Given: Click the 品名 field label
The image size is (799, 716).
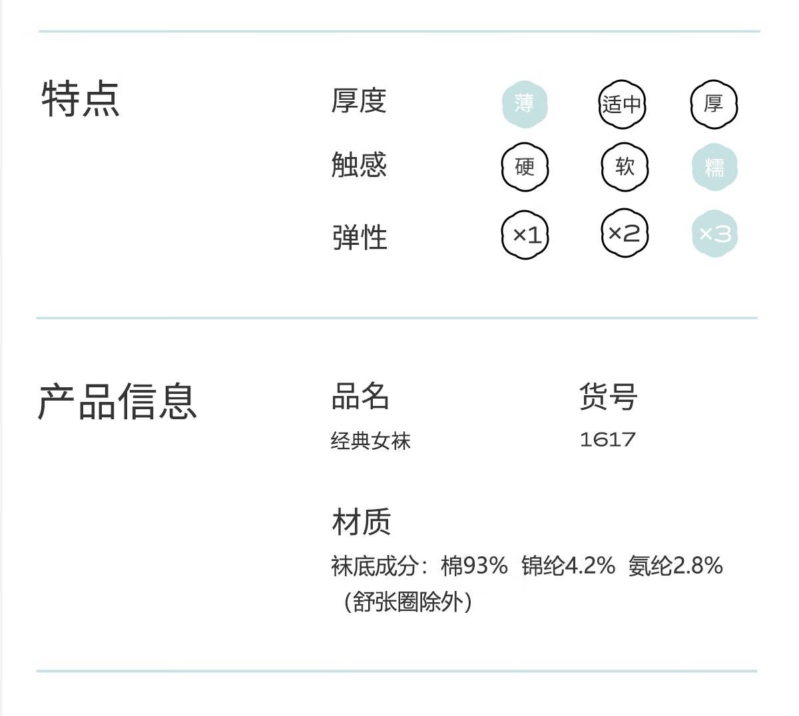Looking at the screenshot, I should pos(360,397).
